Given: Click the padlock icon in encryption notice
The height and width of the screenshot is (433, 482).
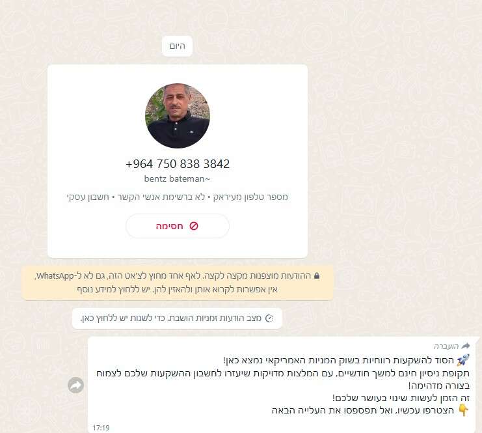Looking at the screenshot, I should 317,275.
